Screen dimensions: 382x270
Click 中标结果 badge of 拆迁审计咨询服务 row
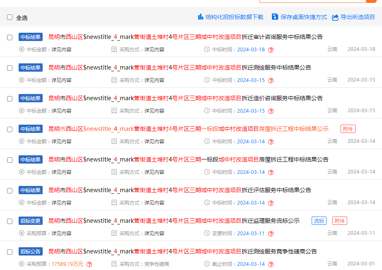[31, 37]
